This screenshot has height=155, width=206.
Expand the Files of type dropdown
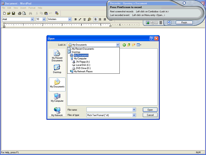(134, 115)
